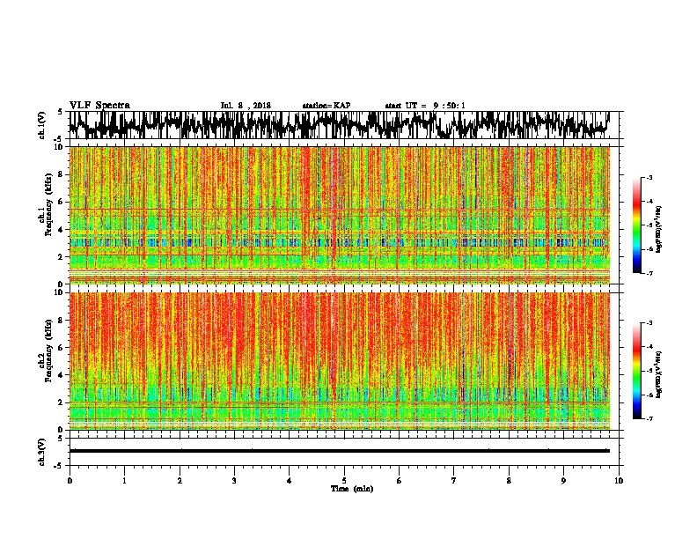
Task: Click the '6' kHz tick of ch.1 spectrogram
Action: [62, 202]
